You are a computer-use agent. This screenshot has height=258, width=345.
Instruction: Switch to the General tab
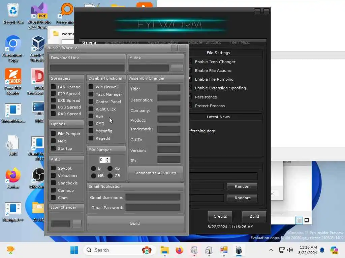[90, 42]
